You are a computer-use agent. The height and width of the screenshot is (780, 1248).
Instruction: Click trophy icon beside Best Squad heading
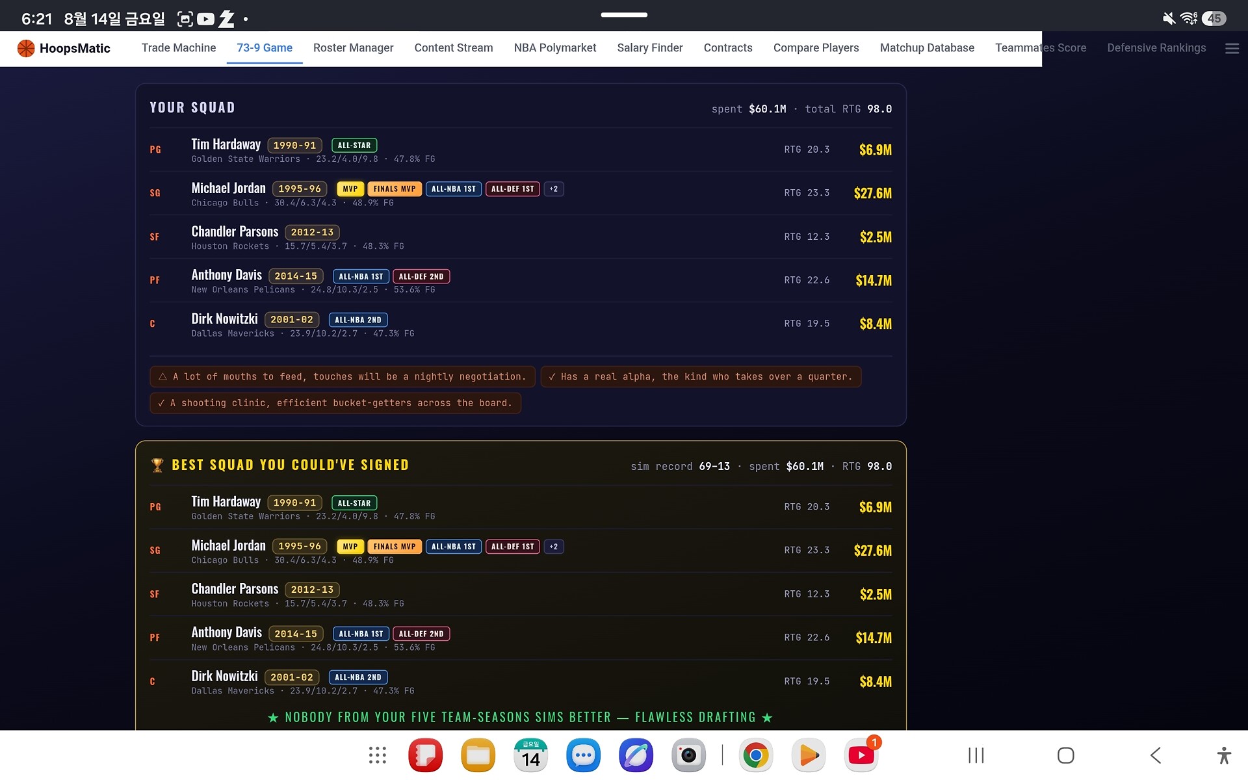(x=157, y=465)
